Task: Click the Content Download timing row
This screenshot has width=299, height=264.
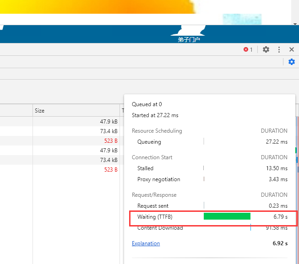Action: tap(160, 228)
